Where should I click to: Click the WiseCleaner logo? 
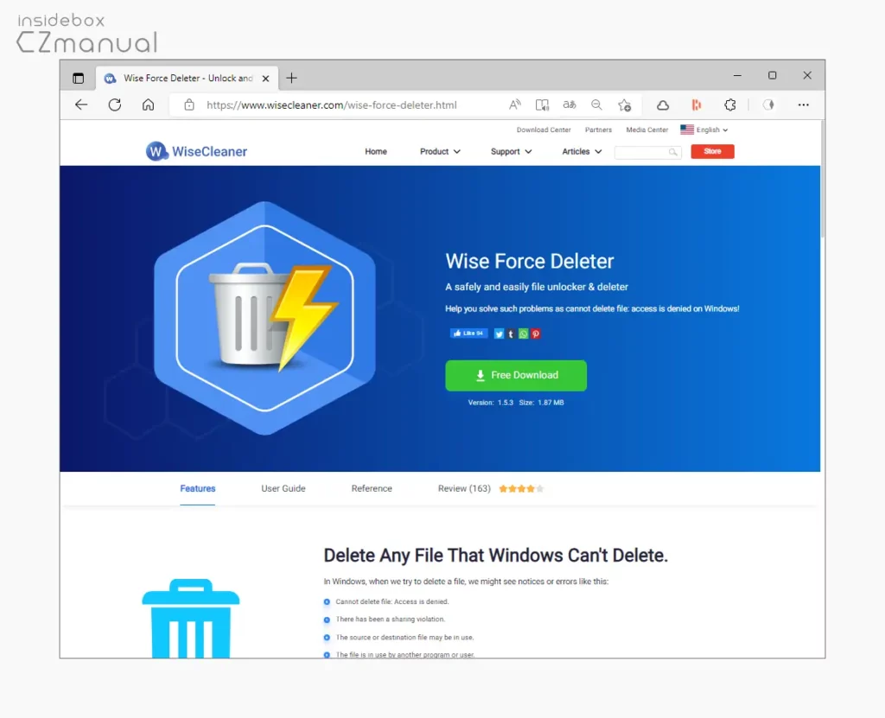(197, 151)
